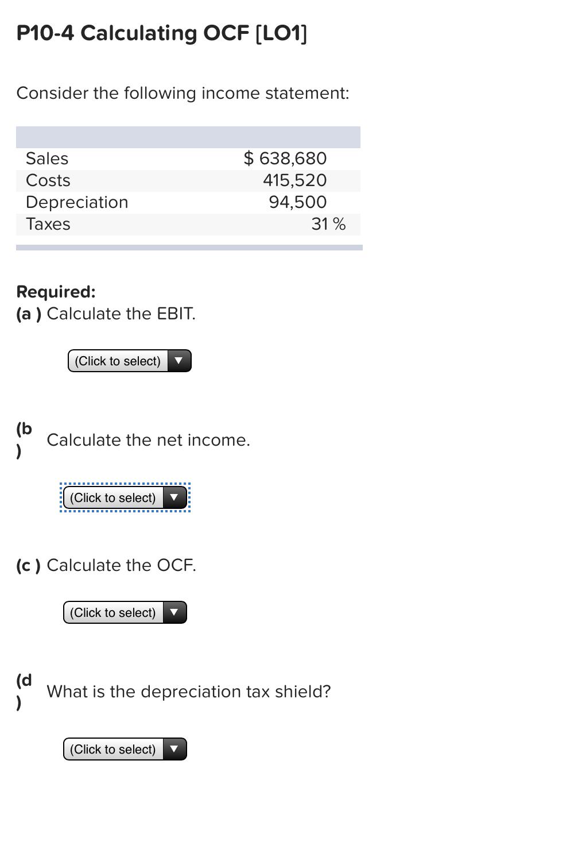This screenshot has height=857, width=578.
Task: Open the depreciation tax shield answer dropdown
Action: pyautogui.click(x=125, y=749)
